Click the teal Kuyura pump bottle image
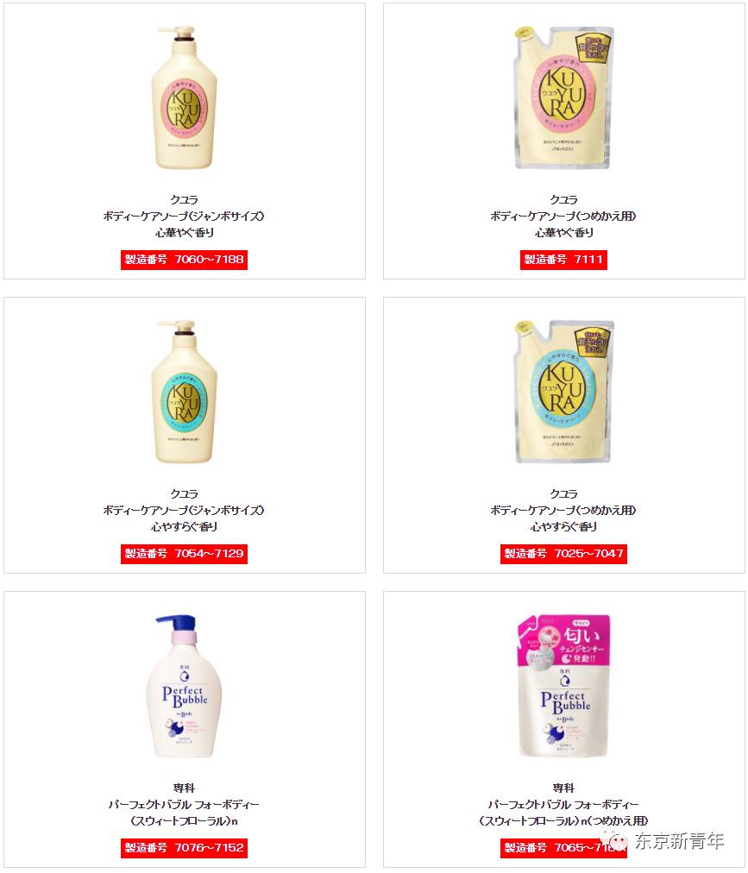 pyautogui.click(x=184, y=392)
